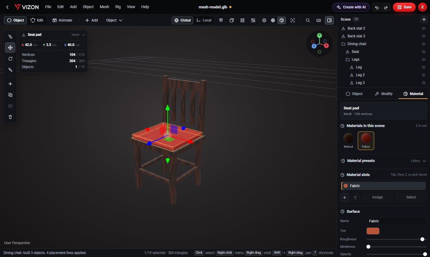Select the cursor select tool
Screen dimensions: 430x257
click(10, 37)
